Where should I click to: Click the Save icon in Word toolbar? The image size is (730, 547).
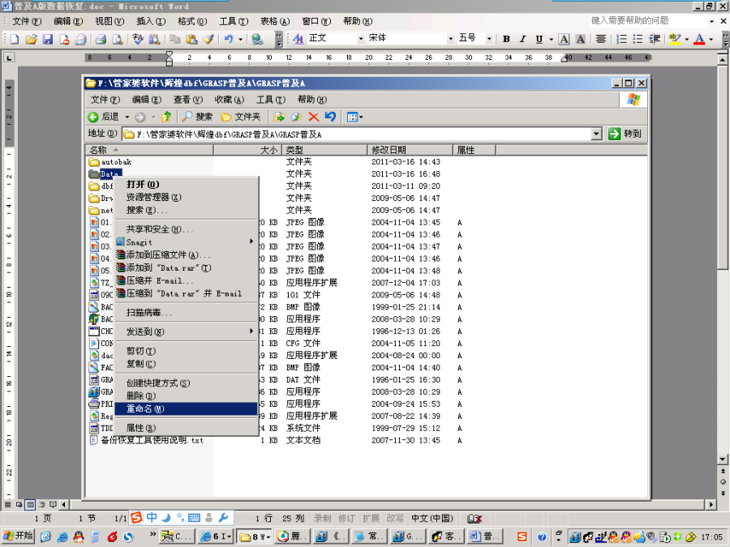pyautogui.click(x=48, y=39)
